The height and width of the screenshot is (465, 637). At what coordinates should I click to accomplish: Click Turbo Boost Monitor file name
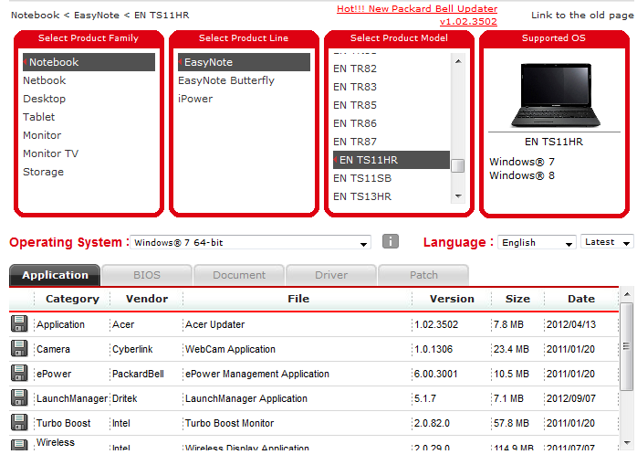point(230,424)
